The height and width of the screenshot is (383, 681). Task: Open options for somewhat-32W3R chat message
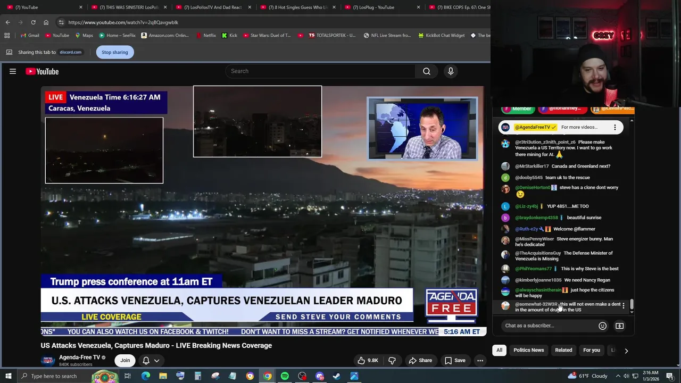click(624, 305)
